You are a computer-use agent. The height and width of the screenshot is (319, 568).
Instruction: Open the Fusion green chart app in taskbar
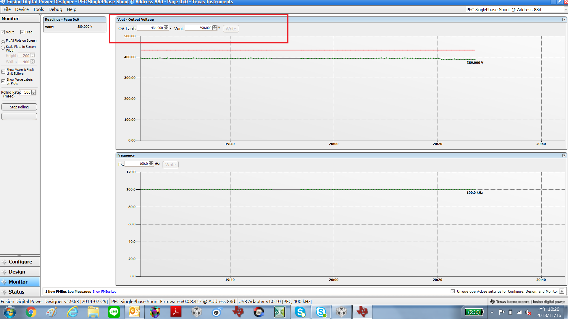tap(279, 312)
